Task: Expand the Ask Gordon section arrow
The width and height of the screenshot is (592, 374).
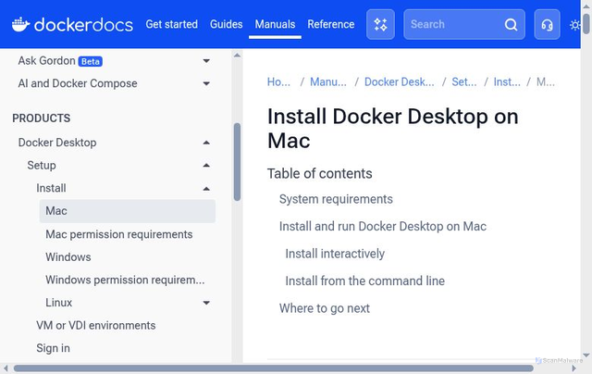Action: tap(206, 61)
